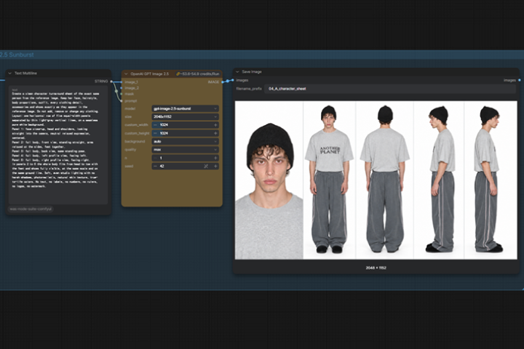Click the seed label in GPT node
The width and height of the screenshot is (524, 349).
coord(129,166)
